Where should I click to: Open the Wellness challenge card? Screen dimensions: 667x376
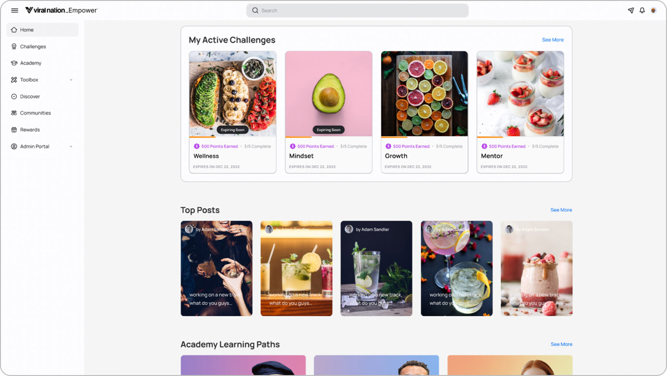(x=232, y=112)
